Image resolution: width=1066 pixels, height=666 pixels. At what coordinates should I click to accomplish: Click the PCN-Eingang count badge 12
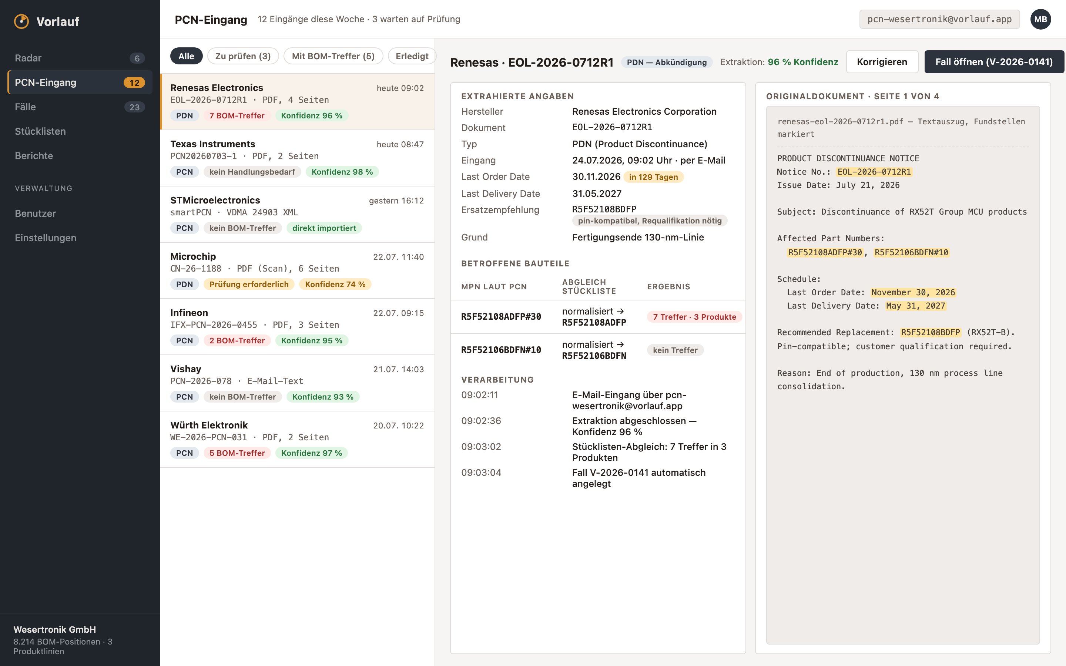134,83
